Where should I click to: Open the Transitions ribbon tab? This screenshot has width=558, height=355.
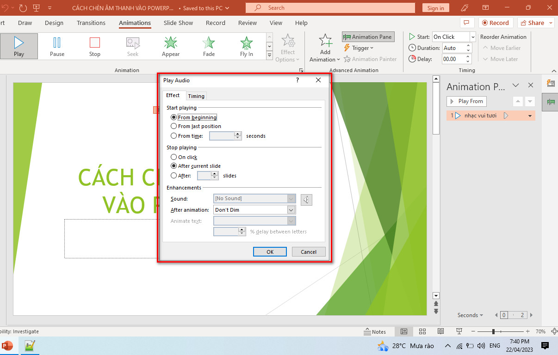click(x=91, y=23)
